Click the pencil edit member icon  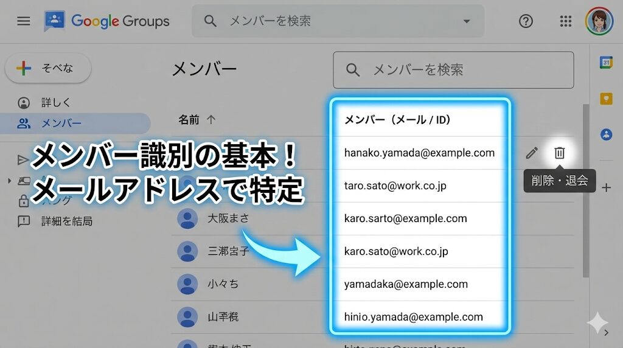(x=532, y=153)
